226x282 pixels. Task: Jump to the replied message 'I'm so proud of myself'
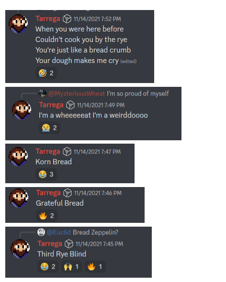pyautogui.click(x=138, y=94)
